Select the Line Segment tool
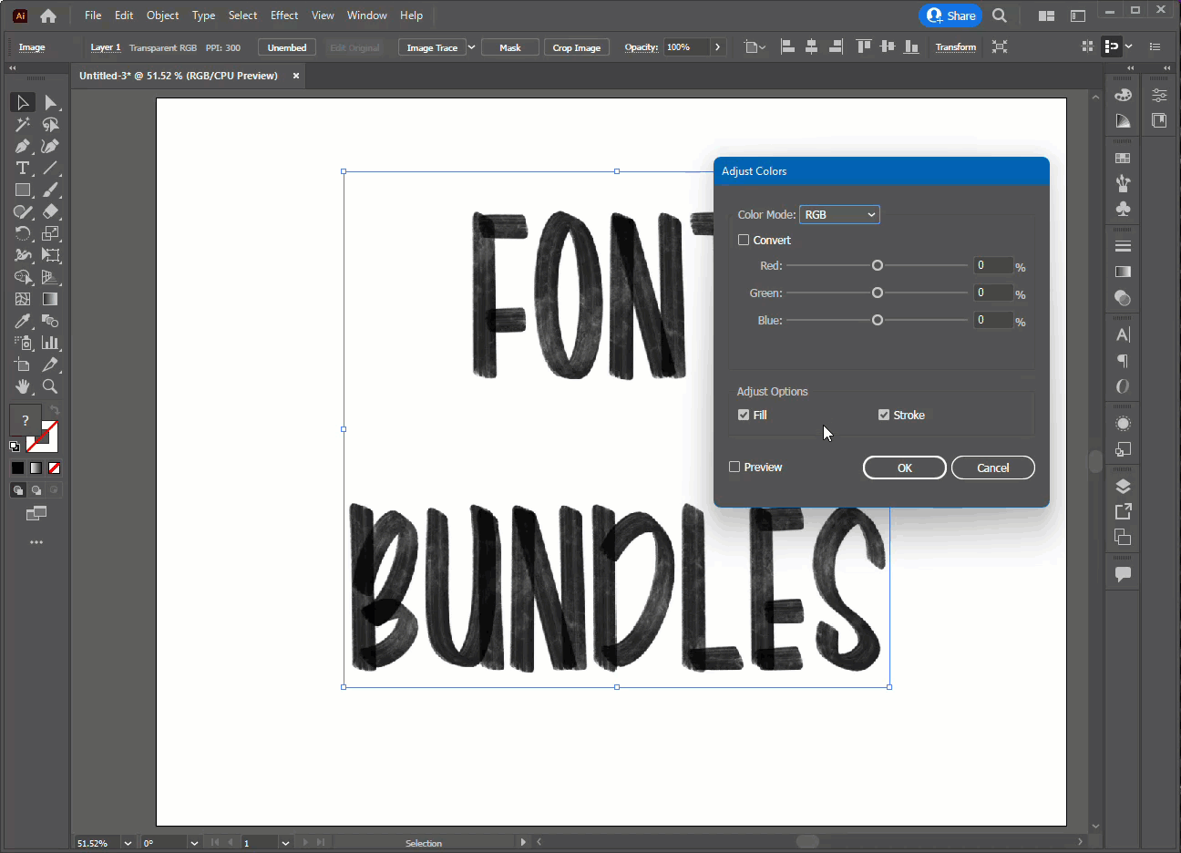Screen dimensions: 1181x853 pyautogui.click(x=50, y=168)
